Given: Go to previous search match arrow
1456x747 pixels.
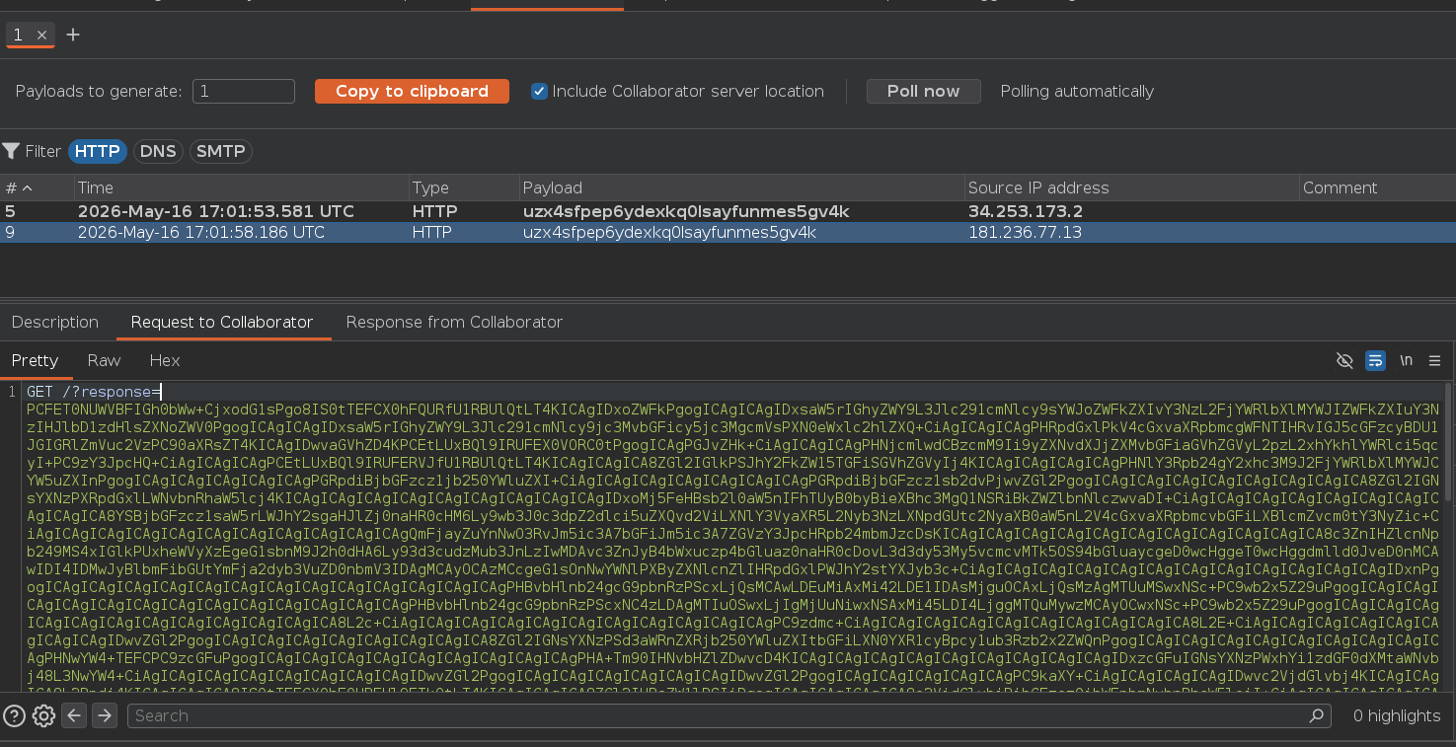Looking at the screenshot, I should pyautogui.click(x=74, y=715).
